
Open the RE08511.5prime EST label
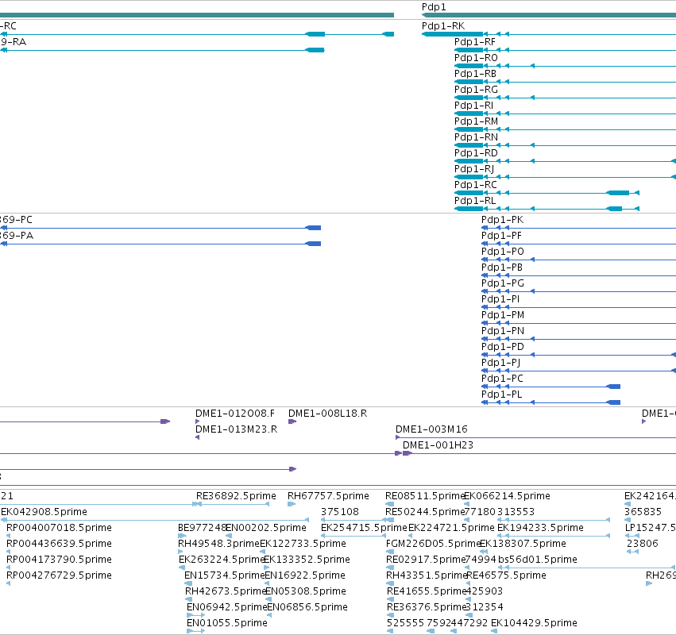click(x=425, y=496)
